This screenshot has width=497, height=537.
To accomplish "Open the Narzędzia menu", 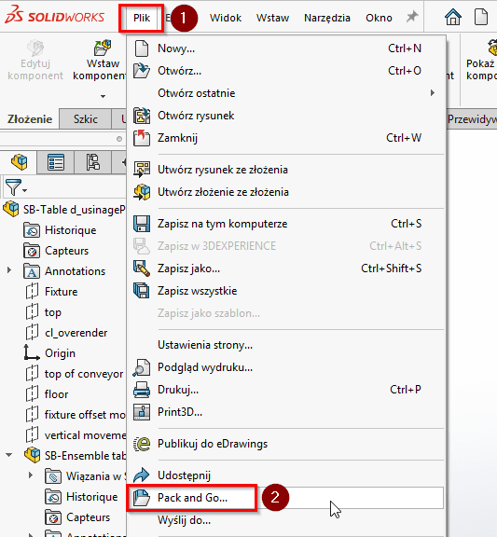I will tap(326, 18).
